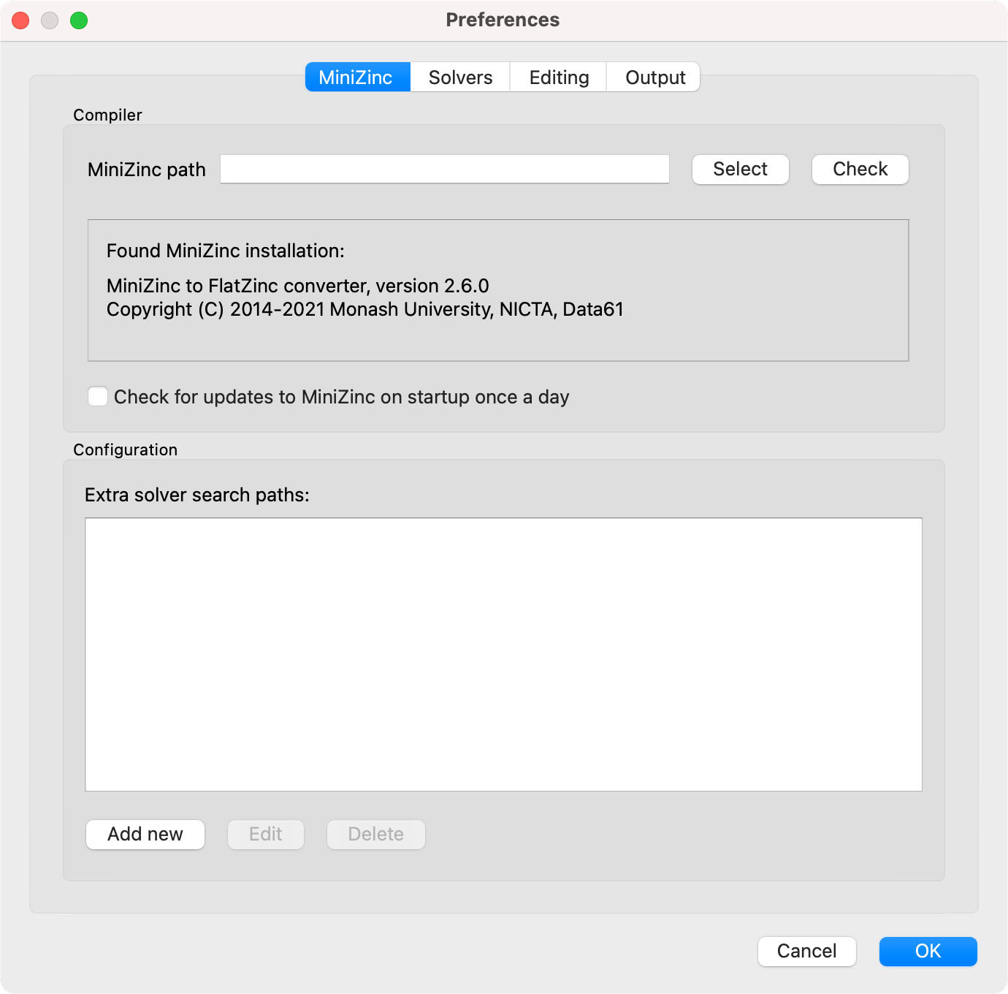Enable daily update check on startup
This screenshot has width=1008, height=994.
pos(98,396)
